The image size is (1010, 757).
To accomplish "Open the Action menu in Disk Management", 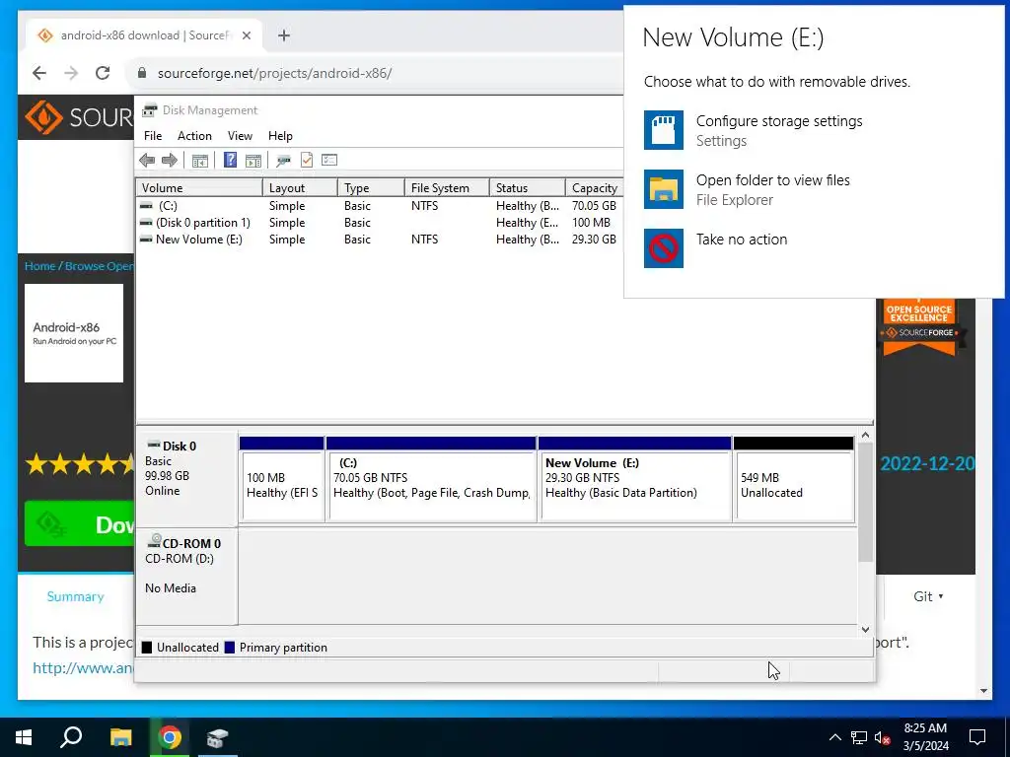I will click(x=194, y=136).
